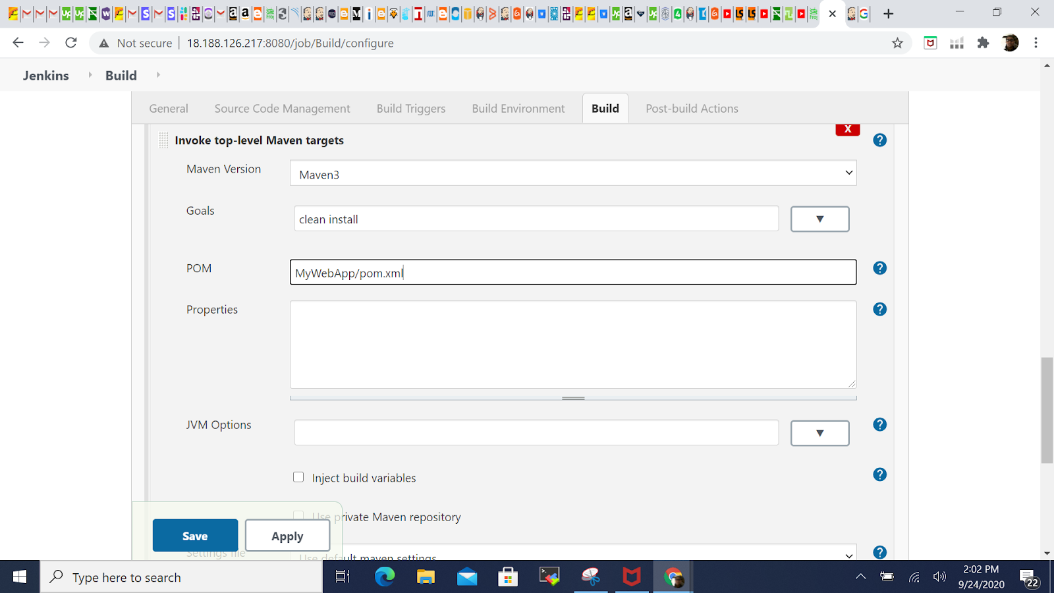This screenshot has height=593, width=1054.
Task: Expand the Jenkins breadcrumb arrow
Action: pyautogui.click(x=90, y=75)
